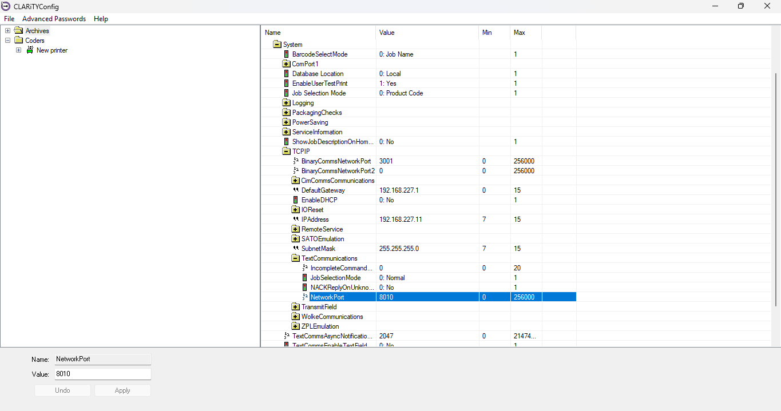Collapse the TextCommunications node

[x=295, y=258]
